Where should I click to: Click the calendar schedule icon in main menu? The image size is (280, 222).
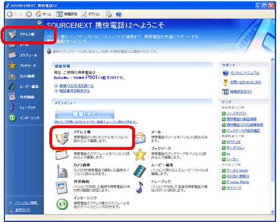(62, 154)
